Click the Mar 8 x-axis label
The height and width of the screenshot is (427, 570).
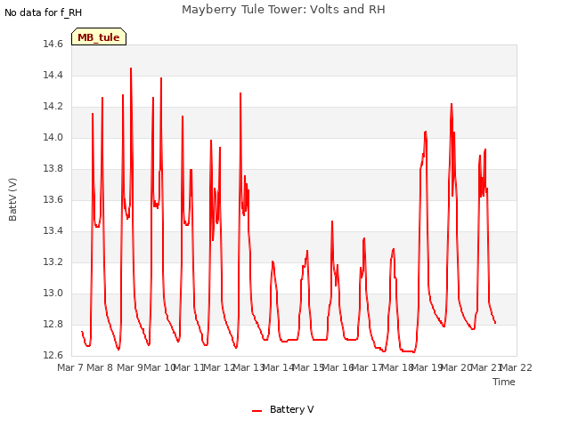tap(100, 367)
